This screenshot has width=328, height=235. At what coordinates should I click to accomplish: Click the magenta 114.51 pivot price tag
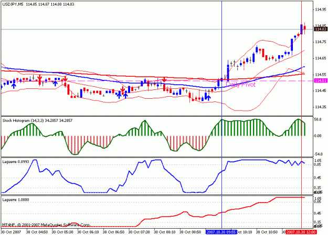tap(321, 81)
